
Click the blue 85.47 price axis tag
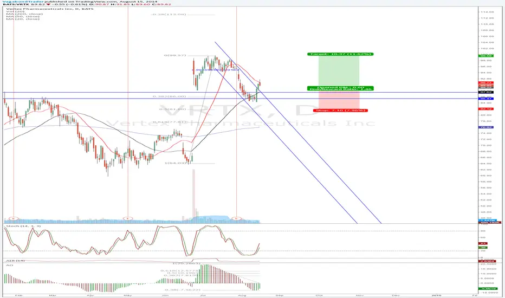coord(485,99)
